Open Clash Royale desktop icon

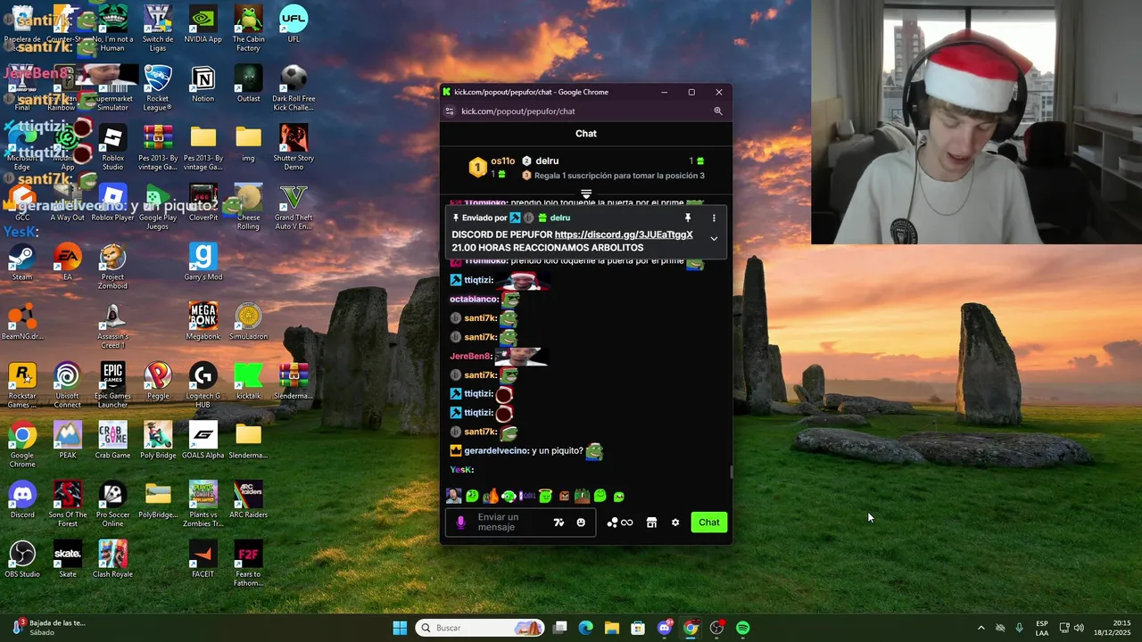112,559
